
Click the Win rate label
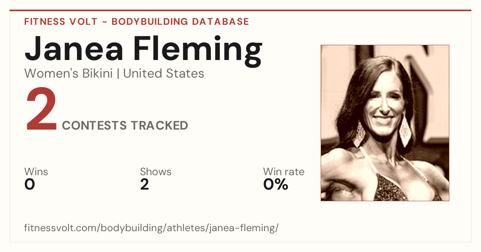pos(283,172)
